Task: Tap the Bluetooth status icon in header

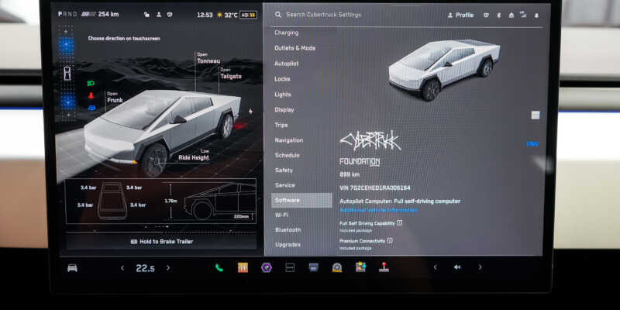Action: (498, 15)
